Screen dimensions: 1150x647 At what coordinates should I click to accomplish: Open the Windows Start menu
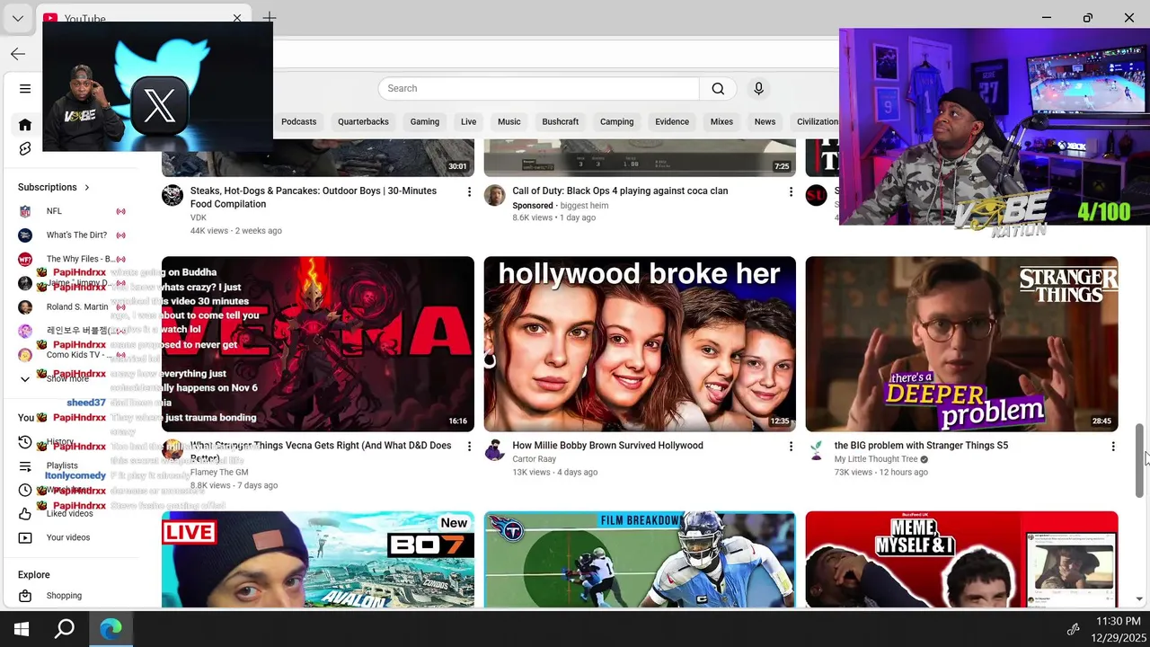tap(22, 629)
